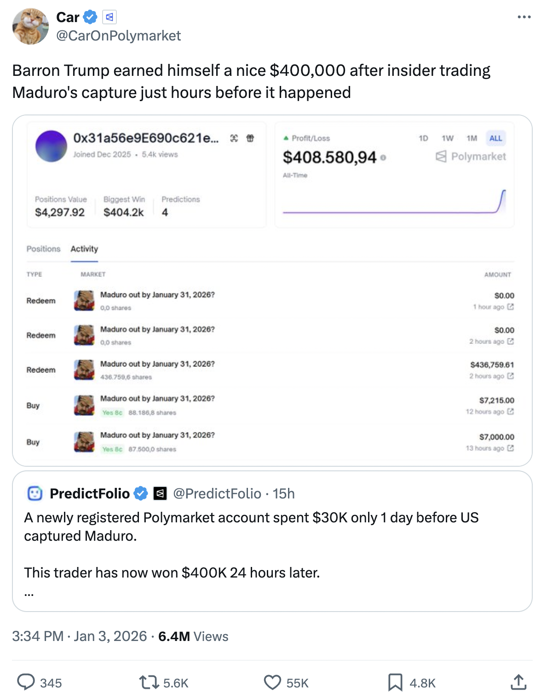The width and height of the screenshot is (541, 698).
Task: Select the 1W profit/loss range
Action: tap(448, 138)
